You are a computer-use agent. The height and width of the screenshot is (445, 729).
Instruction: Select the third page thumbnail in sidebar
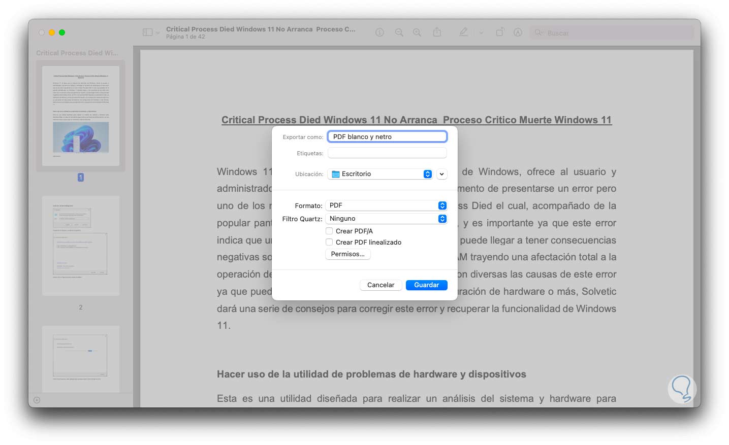(x=80, y=359)
